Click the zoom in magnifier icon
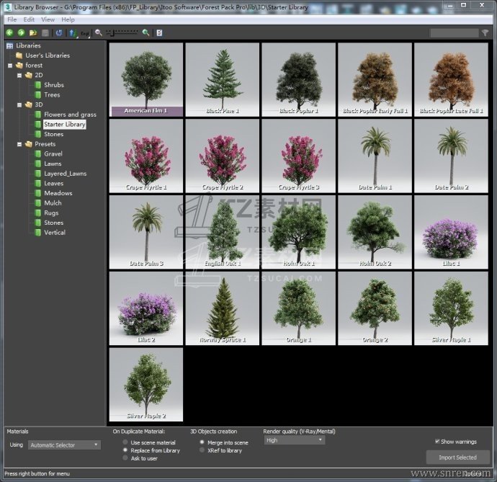 click(x=145, y=32)
